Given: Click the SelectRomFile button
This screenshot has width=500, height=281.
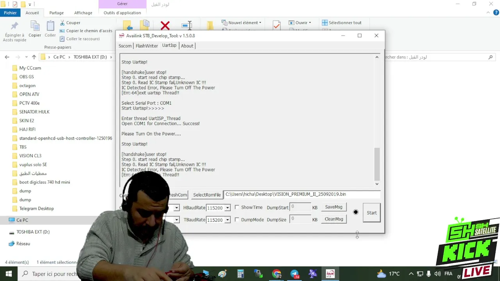Looking at the screenshot, I should point(207,195).
